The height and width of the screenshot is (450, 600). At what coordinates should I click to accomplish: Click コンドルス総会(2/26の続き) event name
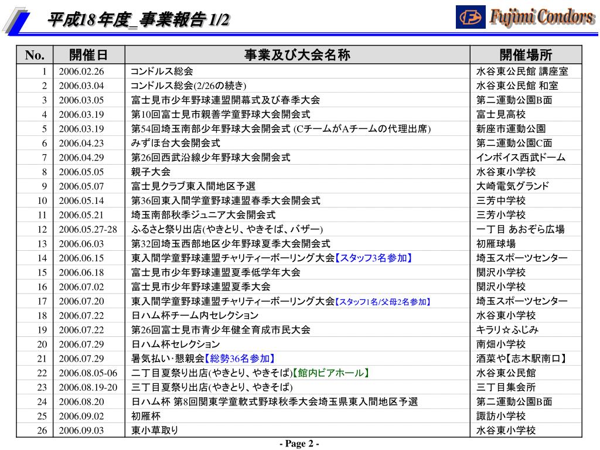(189, 86)
